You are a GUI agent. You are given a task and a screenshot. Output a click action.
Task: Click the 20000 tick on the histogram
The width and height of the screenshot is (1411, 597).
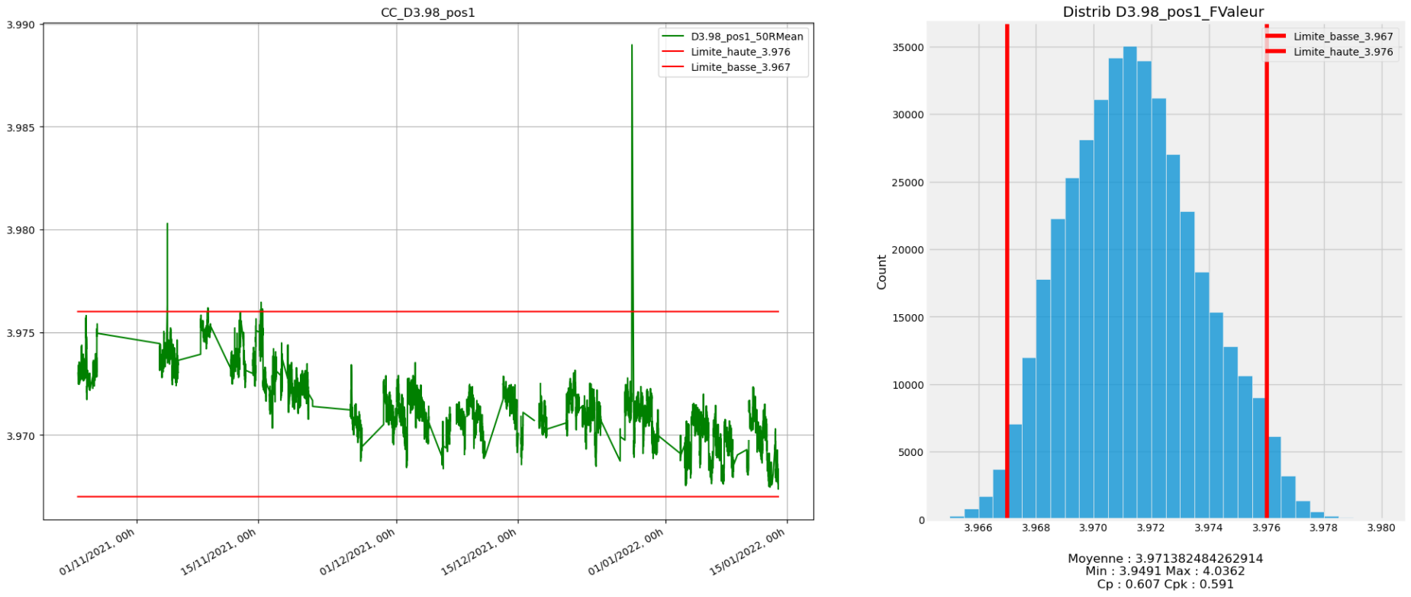(x=908, y=250)
